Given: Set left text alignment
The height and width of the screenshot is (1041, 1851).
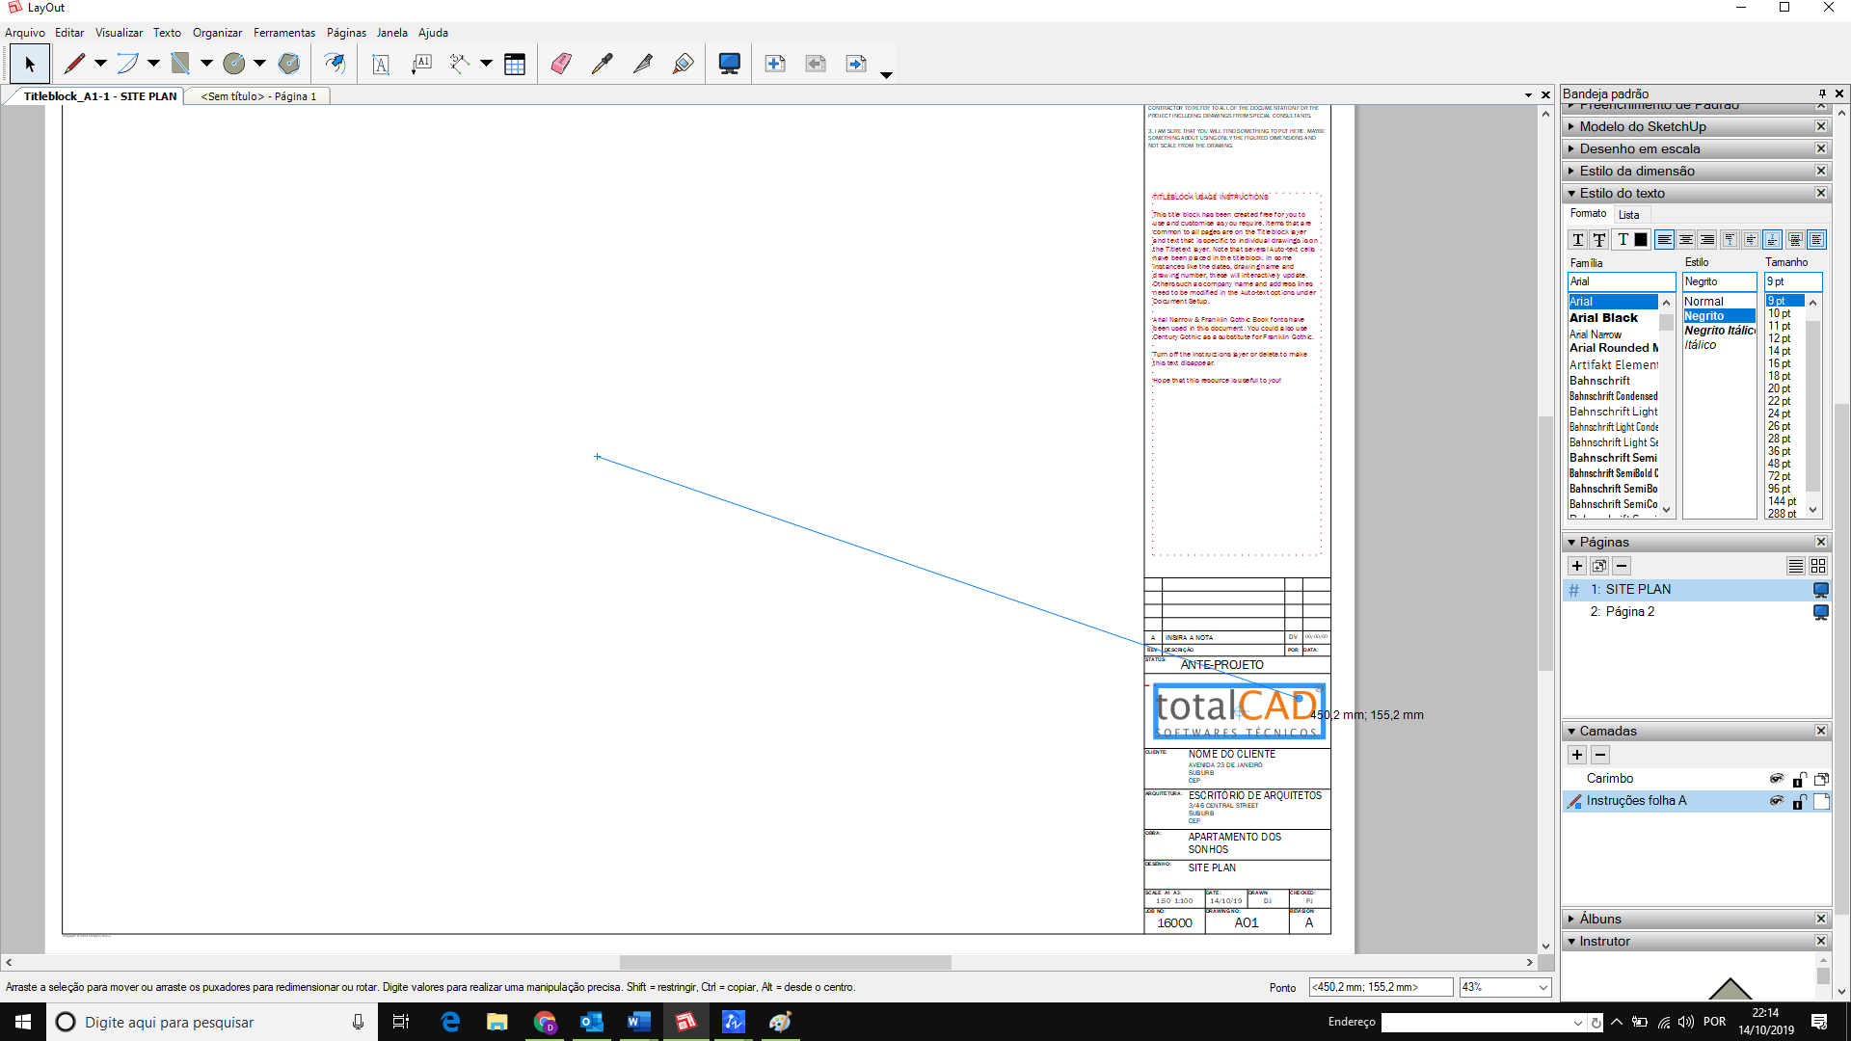Looking at the screenshot, I should point(1665,240).
